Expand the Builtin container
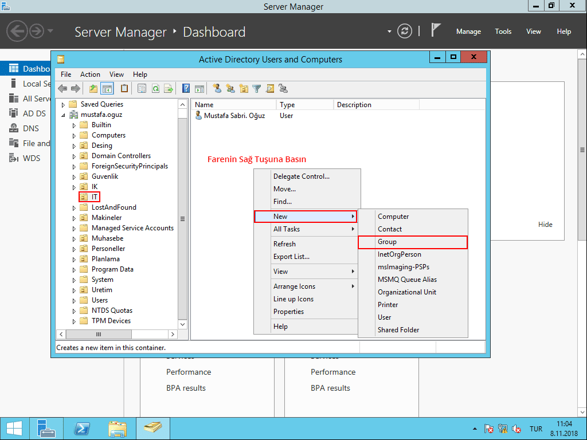The height and width of the screenshot is (440, 587). pyautogui.click(x=74, y=125)
